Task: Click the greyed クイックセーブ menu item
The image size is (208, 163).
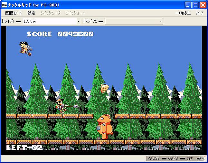Action: 51,13
